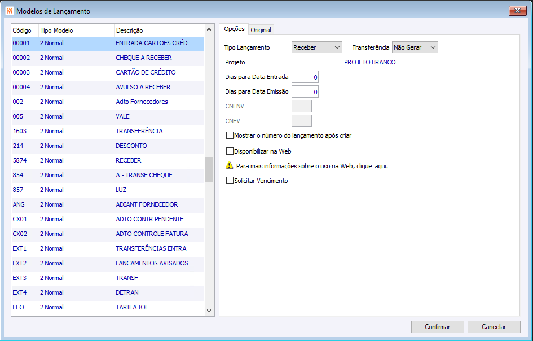Select row A - TRANSF CHEQUE
Image resolution: width=533 pixels, height=341 pixels.
tap(108, 175)
